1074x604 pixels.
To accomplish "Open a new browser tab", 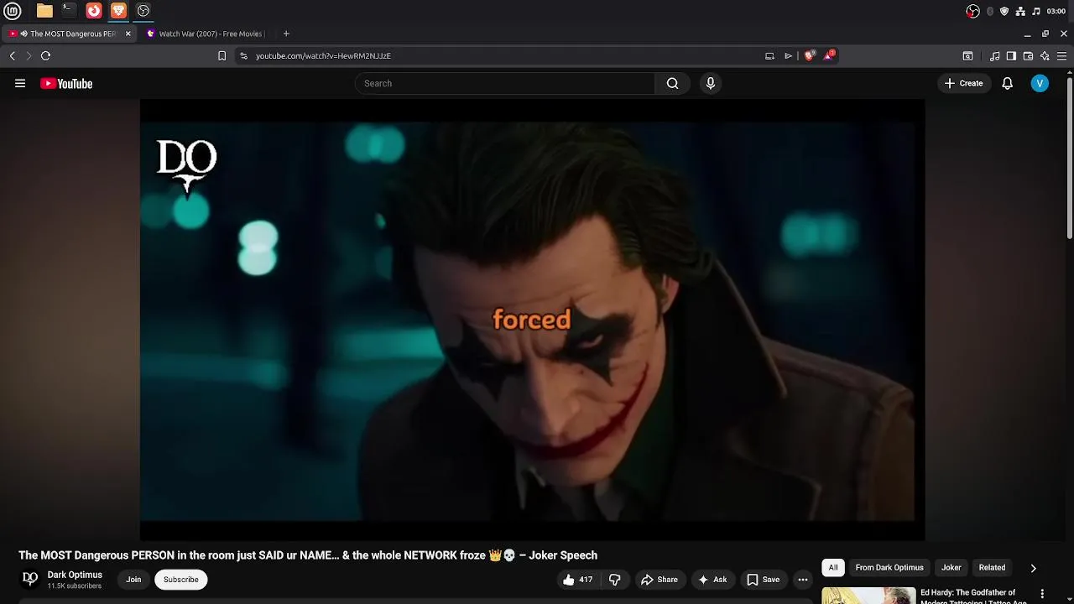I will click(286, 34).
